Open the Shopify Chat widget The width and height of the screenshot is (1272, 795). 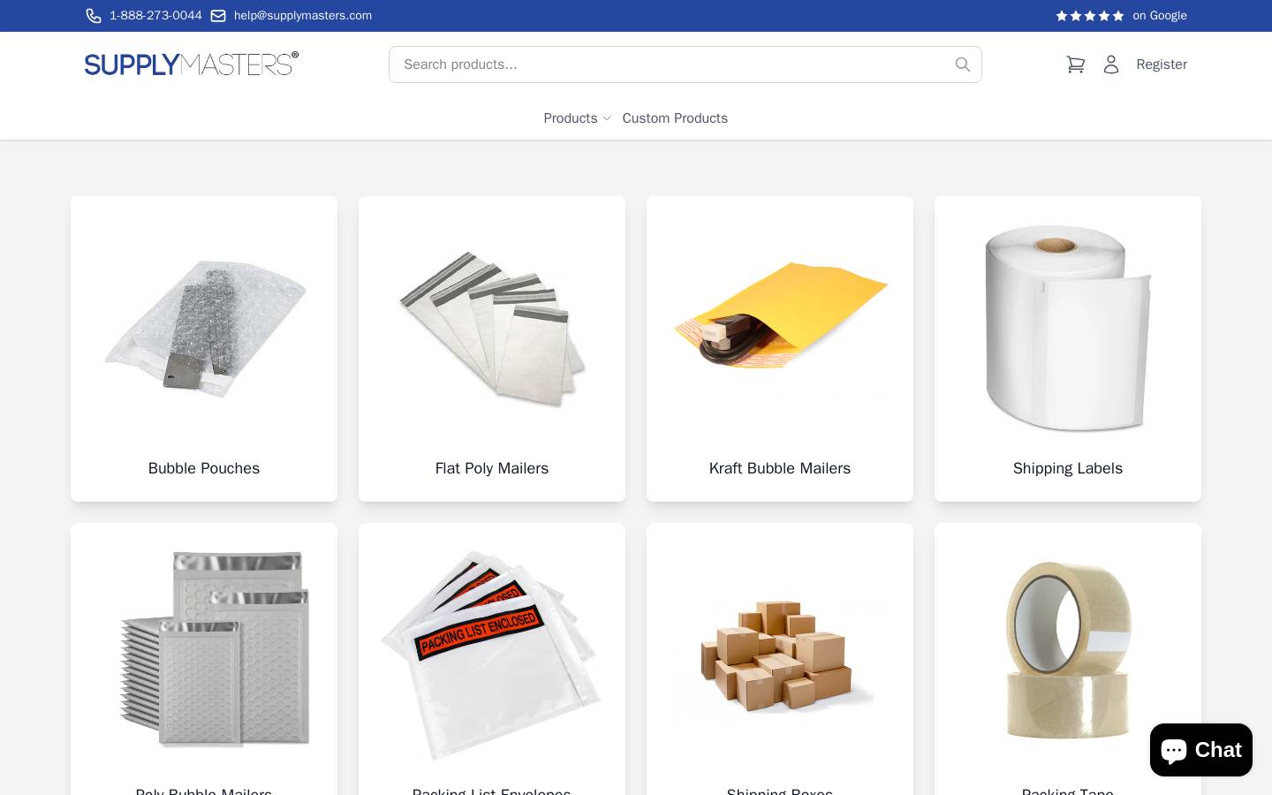click(1201, 750)
